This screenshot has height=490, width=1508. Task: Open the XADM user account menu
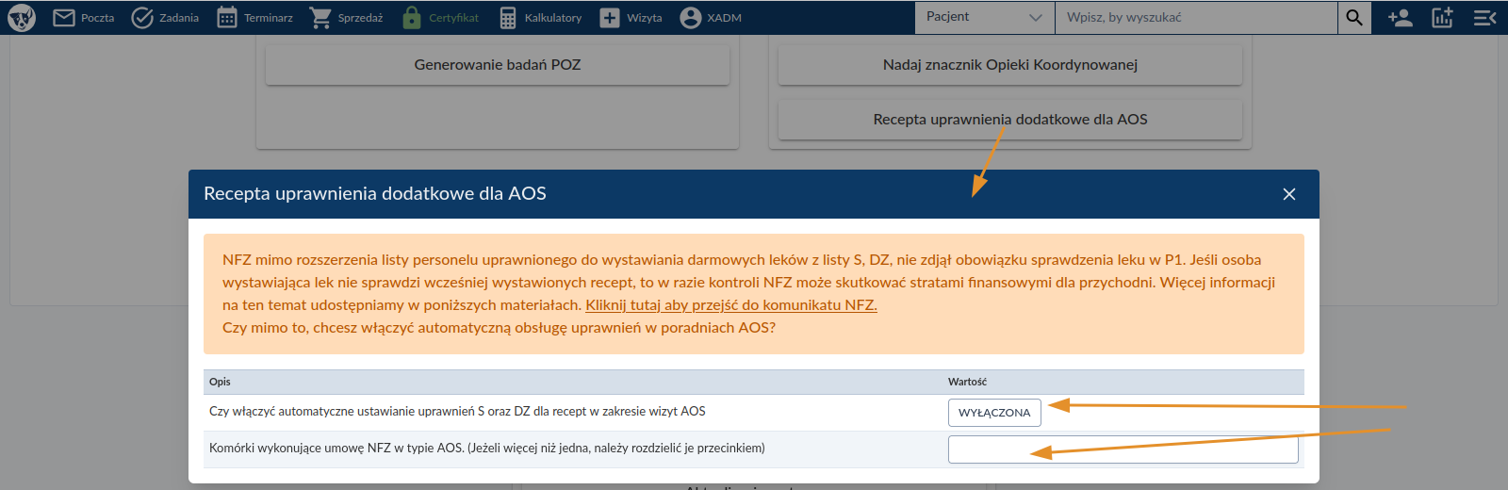pos(691,18)
